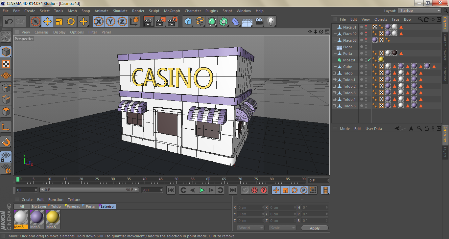Select the Move tool in the toolbar

tap(47, 21)
